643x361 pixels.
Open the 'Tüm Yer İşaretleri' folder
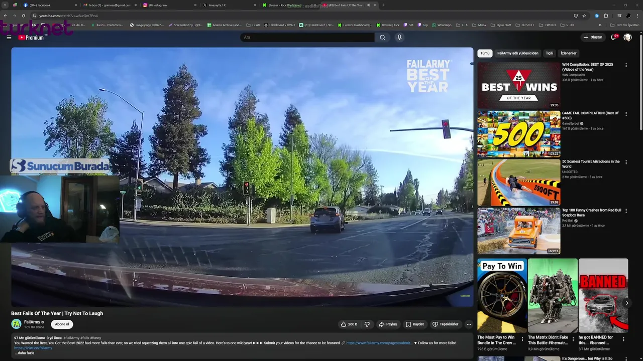tap(625, 25)
